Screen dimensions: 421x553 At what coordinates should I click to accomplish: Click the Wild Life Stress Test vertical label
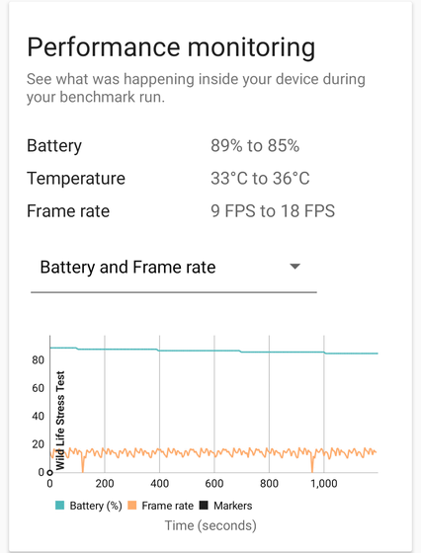click(60, 421)
